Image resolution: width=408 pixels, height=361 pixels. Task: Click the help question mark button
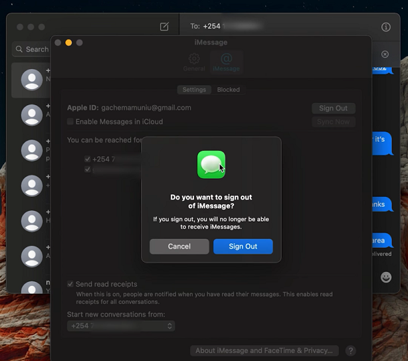click(x=351, y=350)
